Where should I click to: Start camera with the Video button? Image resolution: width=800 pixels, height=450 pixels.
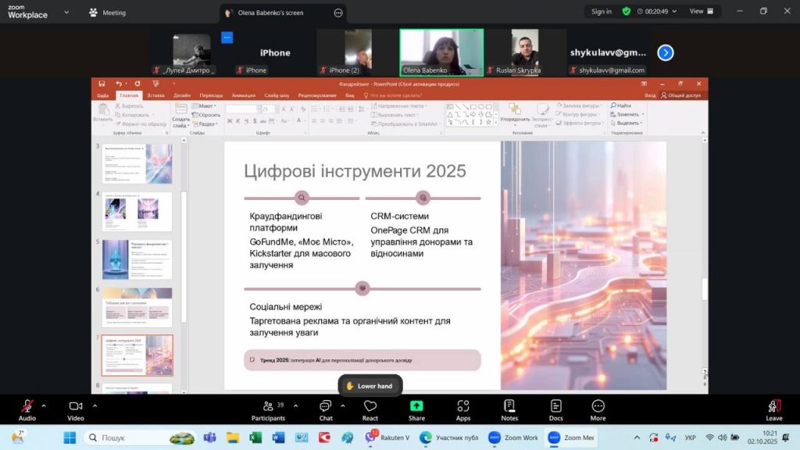click(76, 409)
